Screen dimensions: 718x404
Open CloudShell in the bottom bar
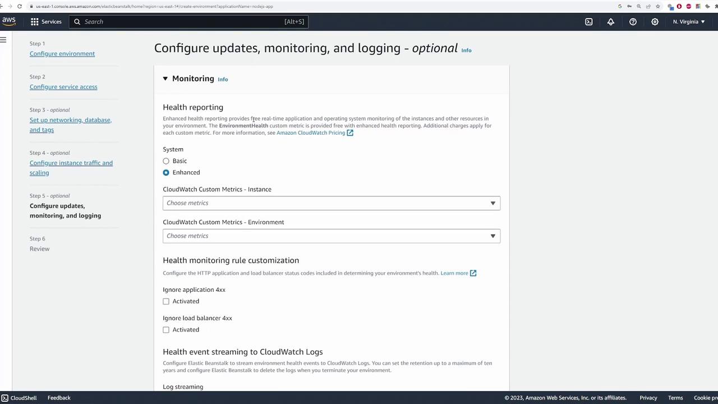click(x=19, y=398)
